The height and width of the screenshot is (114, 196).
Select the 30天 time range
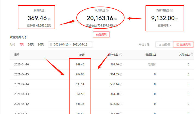[x=41, y=45]
